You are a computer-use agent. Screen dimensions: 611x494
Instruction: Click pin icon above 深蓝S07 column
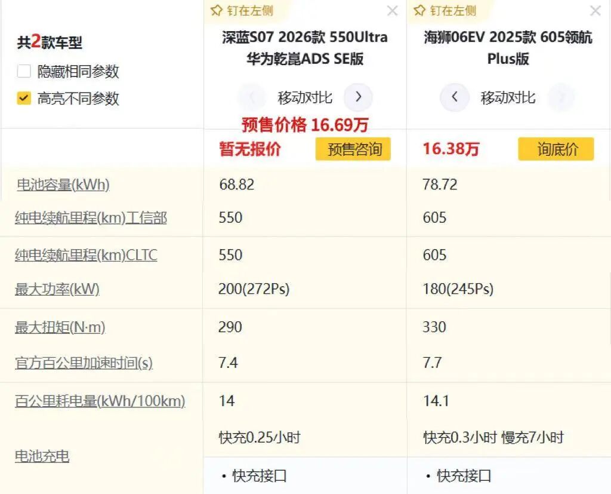point(216,11)
